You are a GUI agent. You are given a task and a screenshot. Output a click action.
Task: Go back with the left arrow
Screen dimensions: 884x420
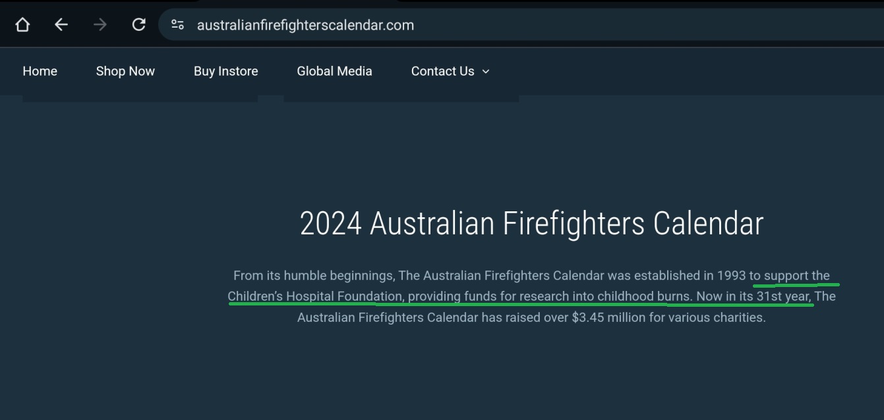(61, 25)
